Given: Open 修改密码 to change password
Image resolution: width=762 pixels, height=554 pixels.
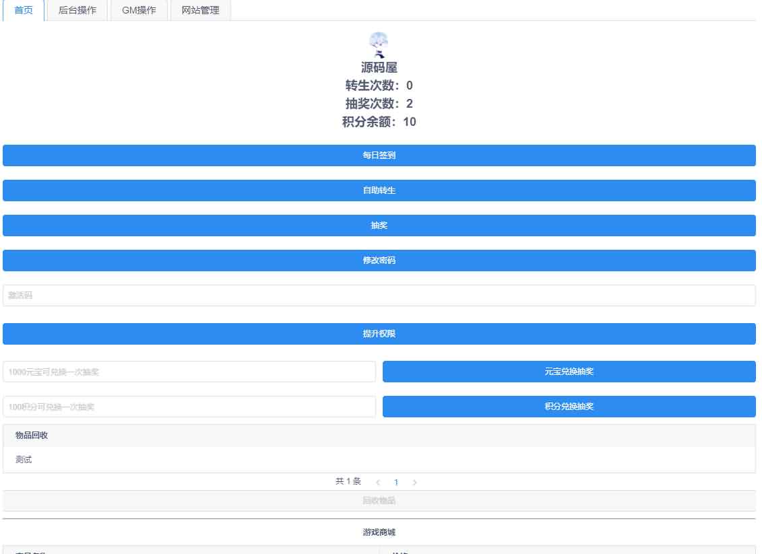Looking at the screenshot, I should click(x=379, y=261).
